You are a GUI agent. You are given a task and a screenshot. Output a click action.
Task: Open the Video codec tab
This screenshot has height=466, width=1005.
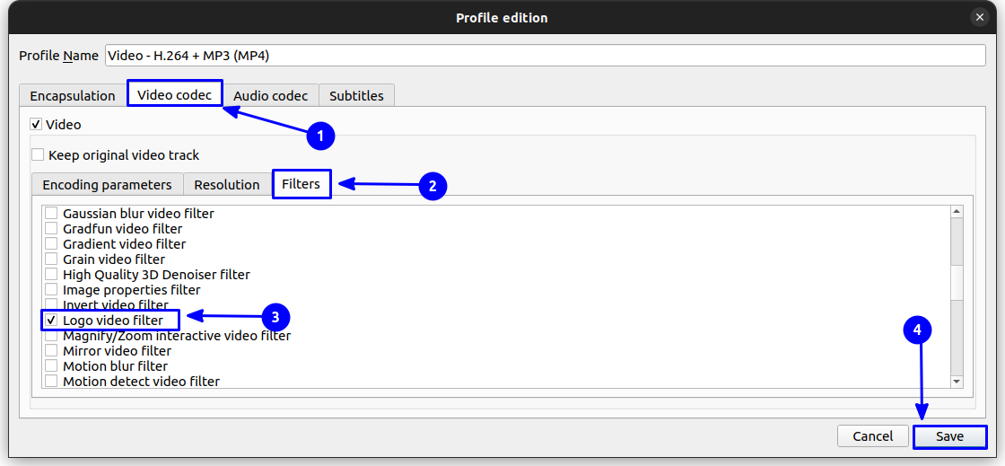click(x=174, y=94)
